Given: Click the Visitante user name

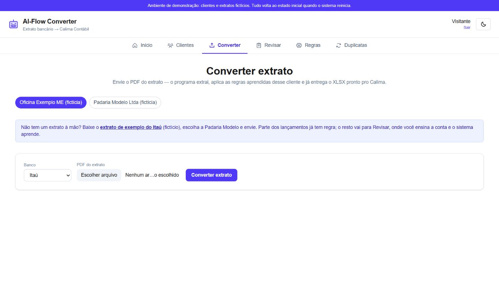Looking at the screenshot, I should tap(461, 21).
